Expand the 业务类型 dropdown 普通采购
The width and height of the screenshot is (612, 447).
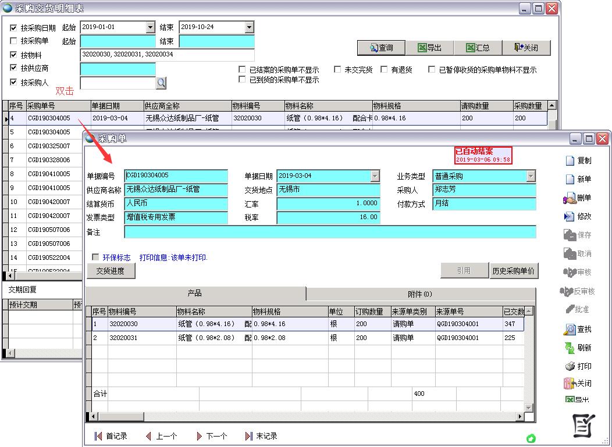pos(531,176)
